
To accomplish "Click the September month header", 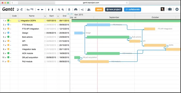I will click(x=114, y=17).
